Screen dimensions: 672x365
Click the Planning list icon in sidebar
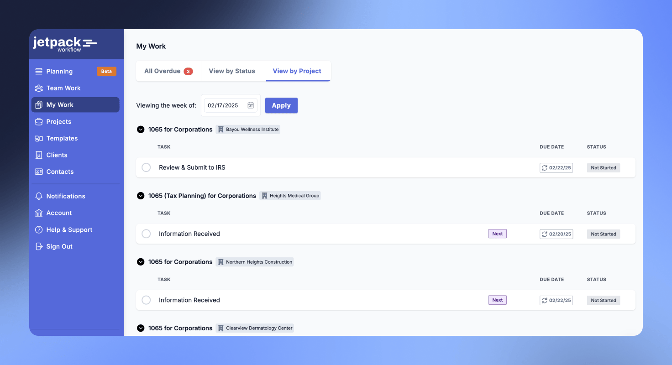pyautogui.click(x=39, y=71)
